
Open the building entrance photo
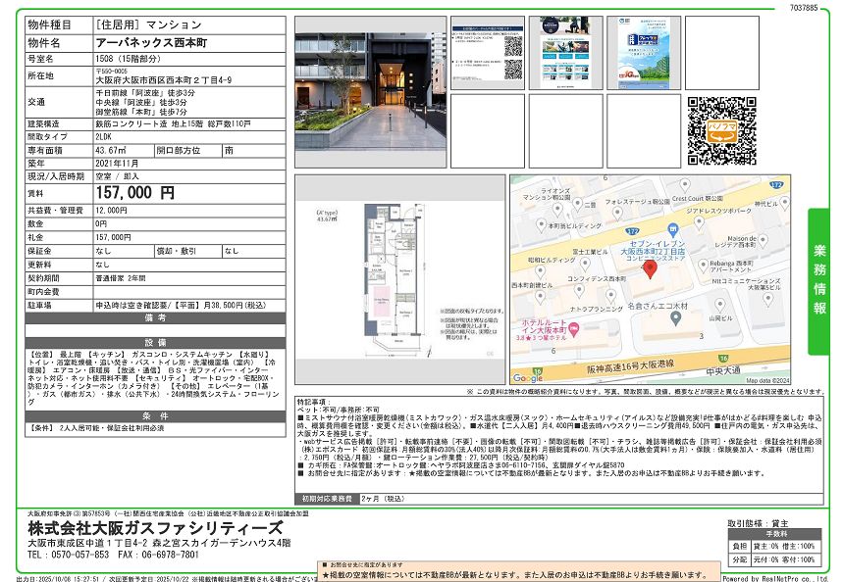pos(370,90)
